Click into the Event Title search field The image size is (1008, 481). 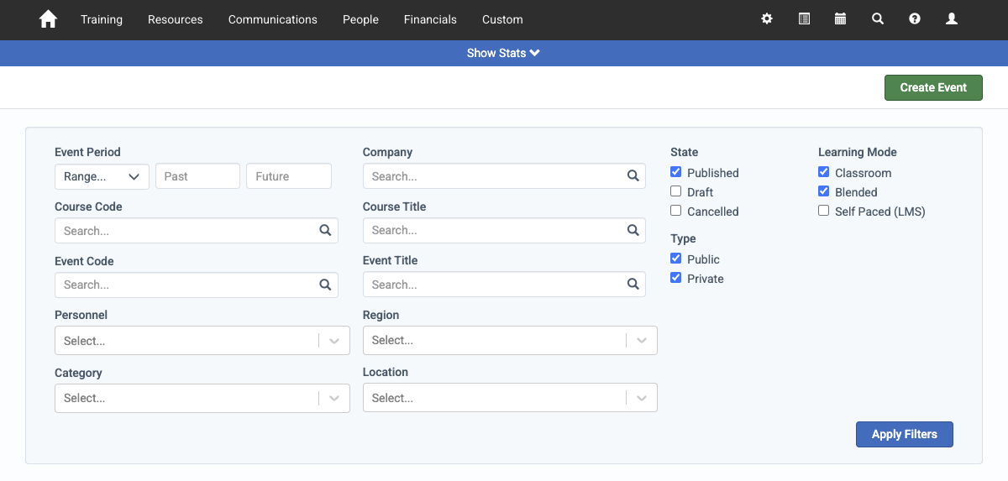504,285
